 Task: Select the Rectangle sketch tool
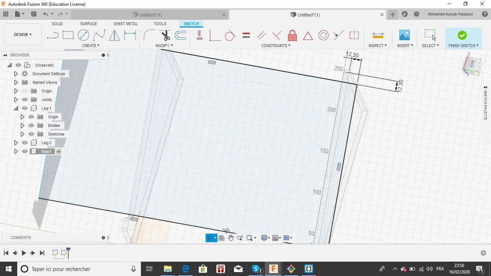tap(68, 35)
